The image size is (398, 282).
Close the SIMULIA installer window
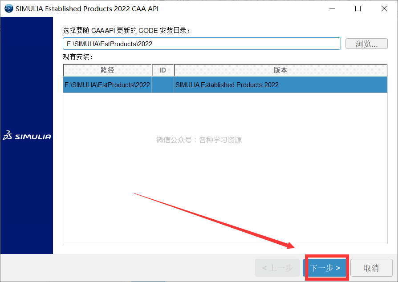(384, 8)
